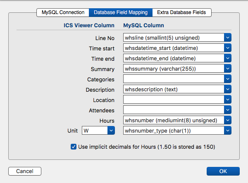Click the Line No label
This screenshot has height=183, width=248.
pyautogui.click(x=105, y=38)
